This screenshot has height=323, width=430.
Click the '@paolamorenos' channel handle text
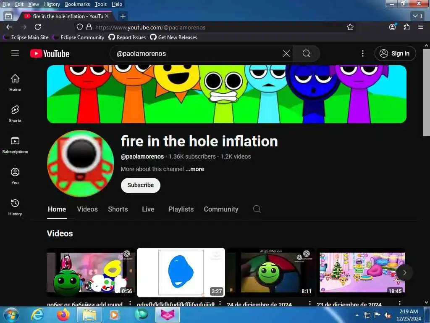[x=142, y=156]
